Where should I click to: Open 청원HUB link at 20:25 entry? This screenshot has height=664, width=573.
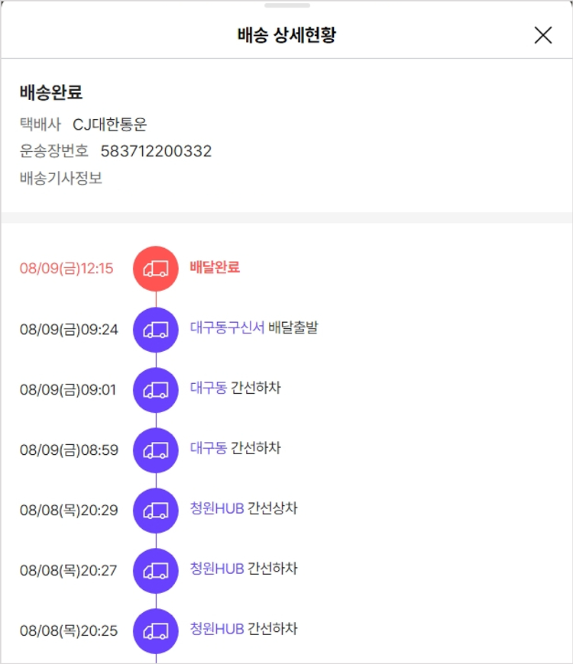point(217,629)
